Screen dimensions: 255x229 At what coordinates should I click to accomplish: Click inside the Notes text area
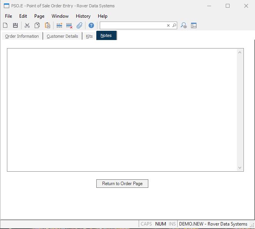[x=121, y=110]
